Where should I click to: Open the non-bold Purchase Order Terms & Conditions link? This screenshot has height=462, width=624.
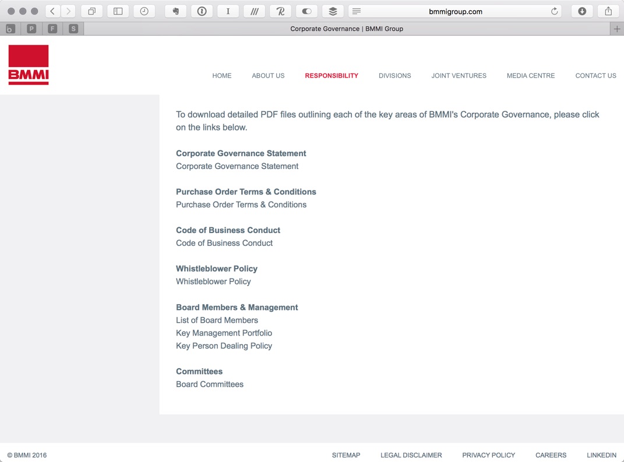coord(241,204)
